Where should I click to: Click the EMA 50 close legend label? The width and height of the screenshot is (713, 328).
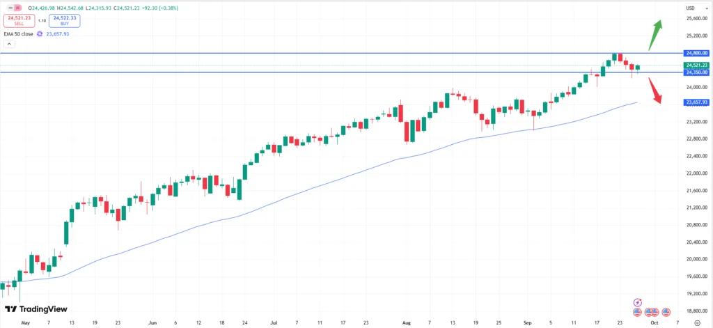[18, 33]
